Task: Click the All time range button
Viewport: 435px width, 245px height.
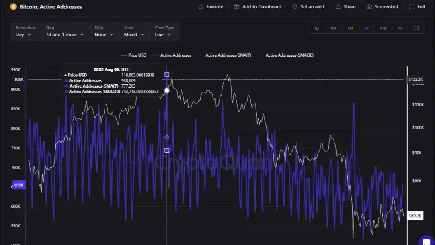Action: [x=400, y=28]
